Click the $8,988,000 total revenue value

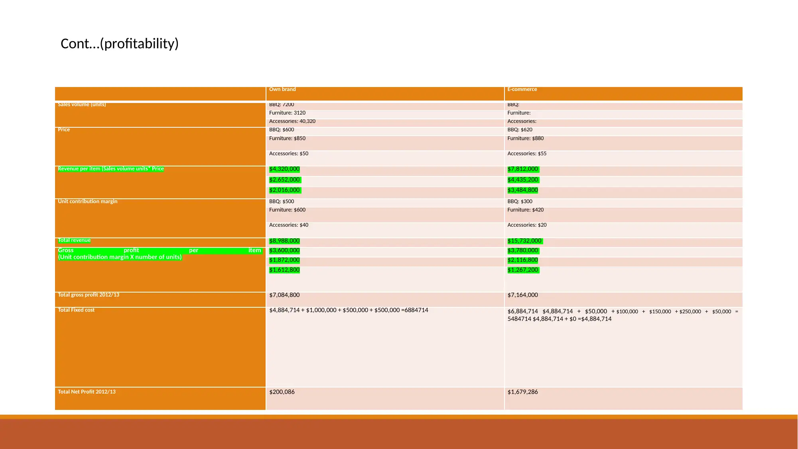coord(284,241)
